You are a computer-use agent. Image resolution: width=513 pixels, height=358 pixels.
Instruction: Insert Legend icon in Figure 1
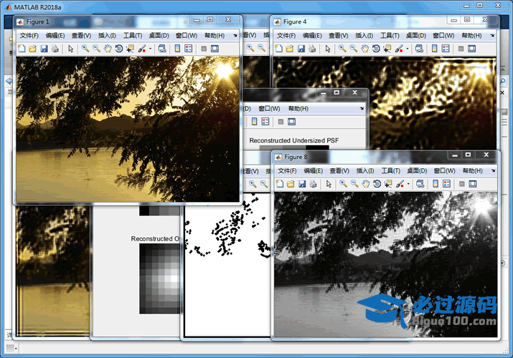[189, 49]
